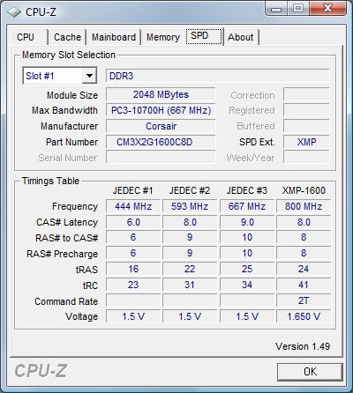Click the Version 1.49 label

coord(303,346)
